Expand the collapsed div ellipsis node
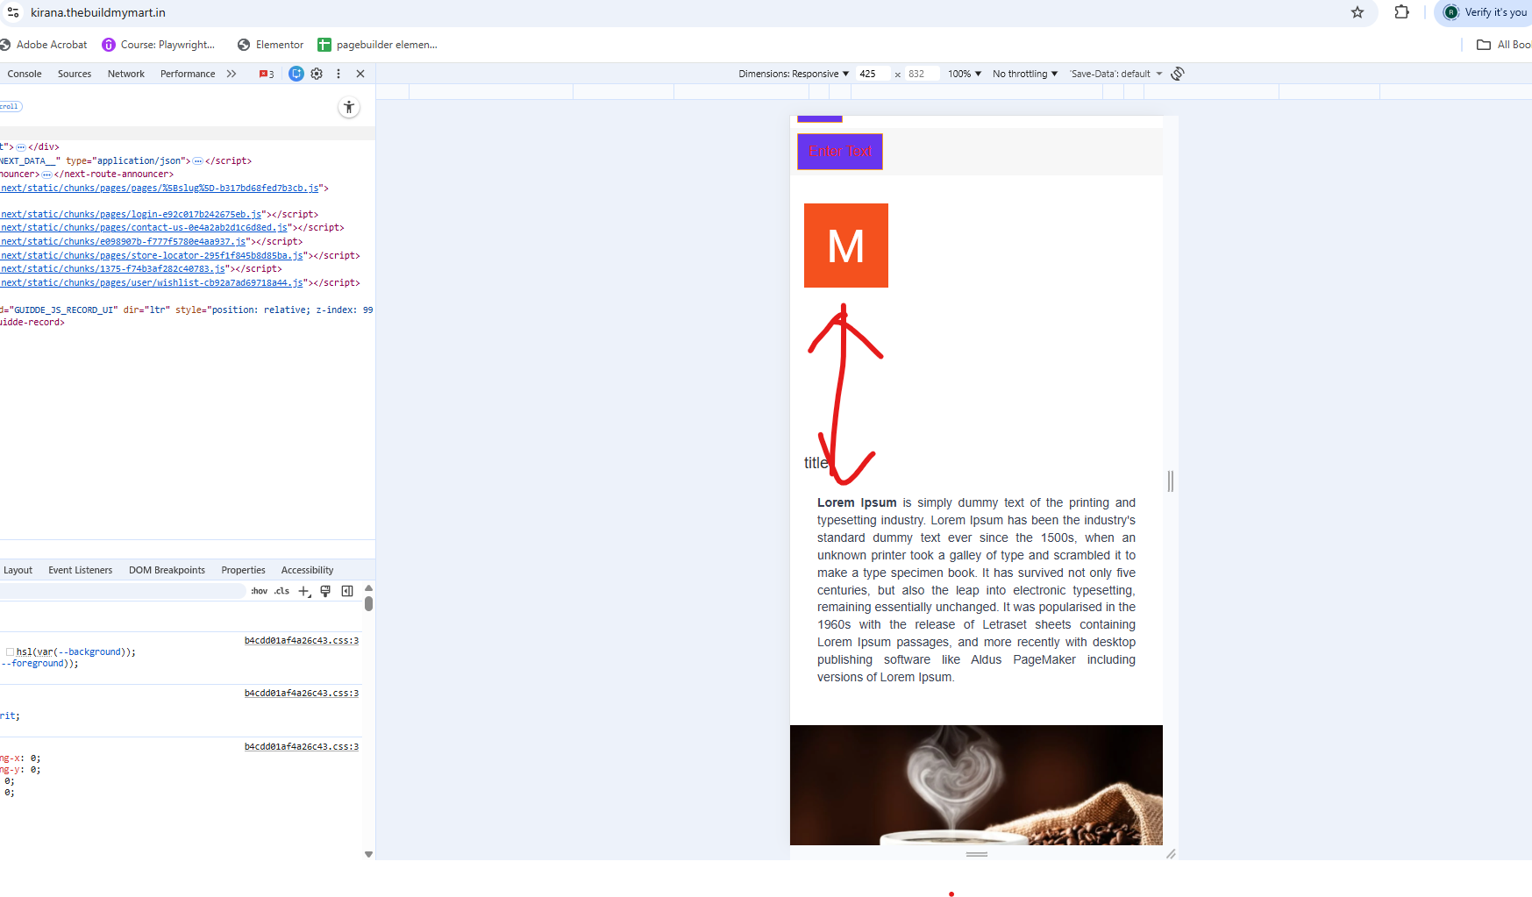Viewport: 1532px width, 897px height. coord(21,147)
